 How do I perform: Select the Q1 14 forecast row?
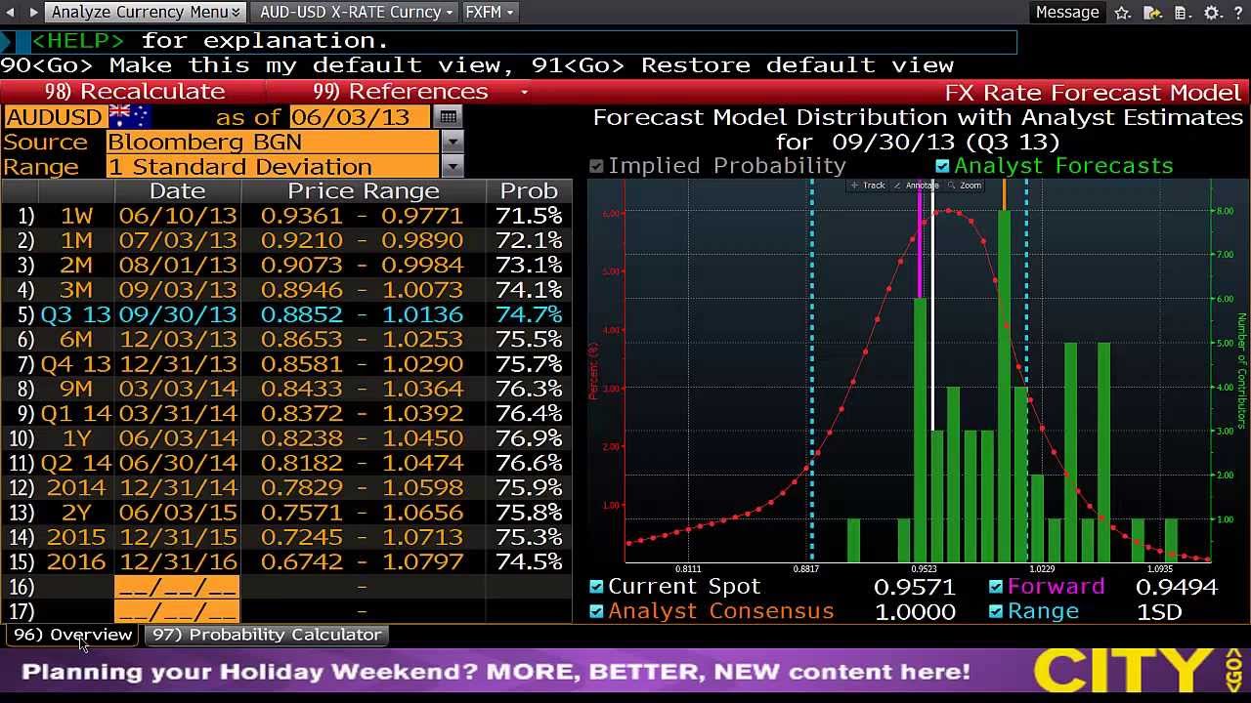pos(286,413)
